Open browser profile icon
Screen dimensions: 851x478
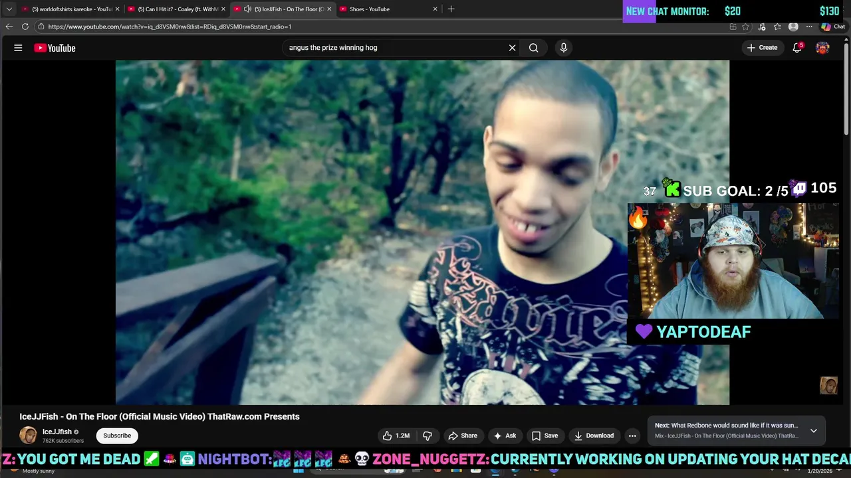pyautogui.click(x=793, y=27)
